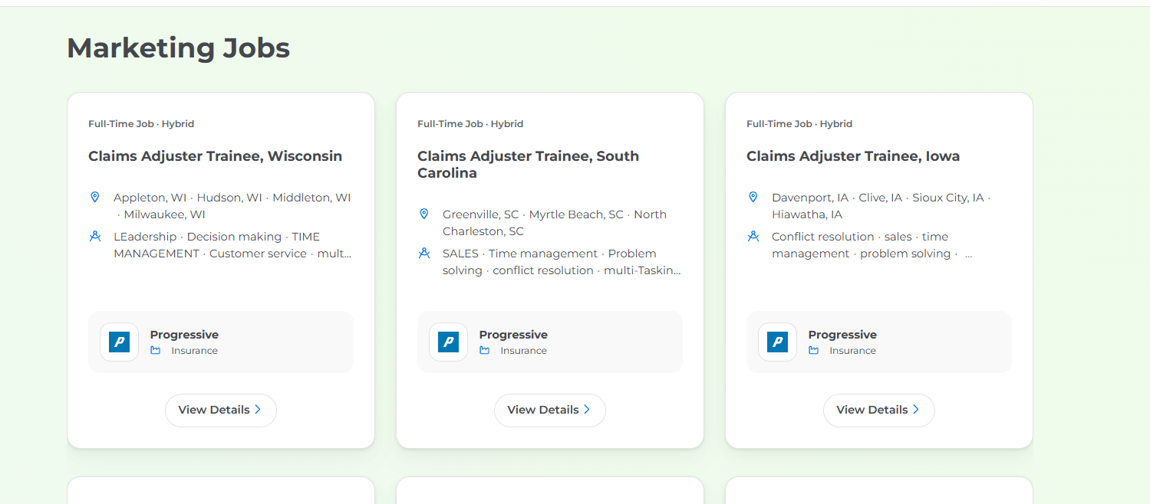
Task: Click the Insurance industry icon on the Iowa card
Action: [814, 351]
